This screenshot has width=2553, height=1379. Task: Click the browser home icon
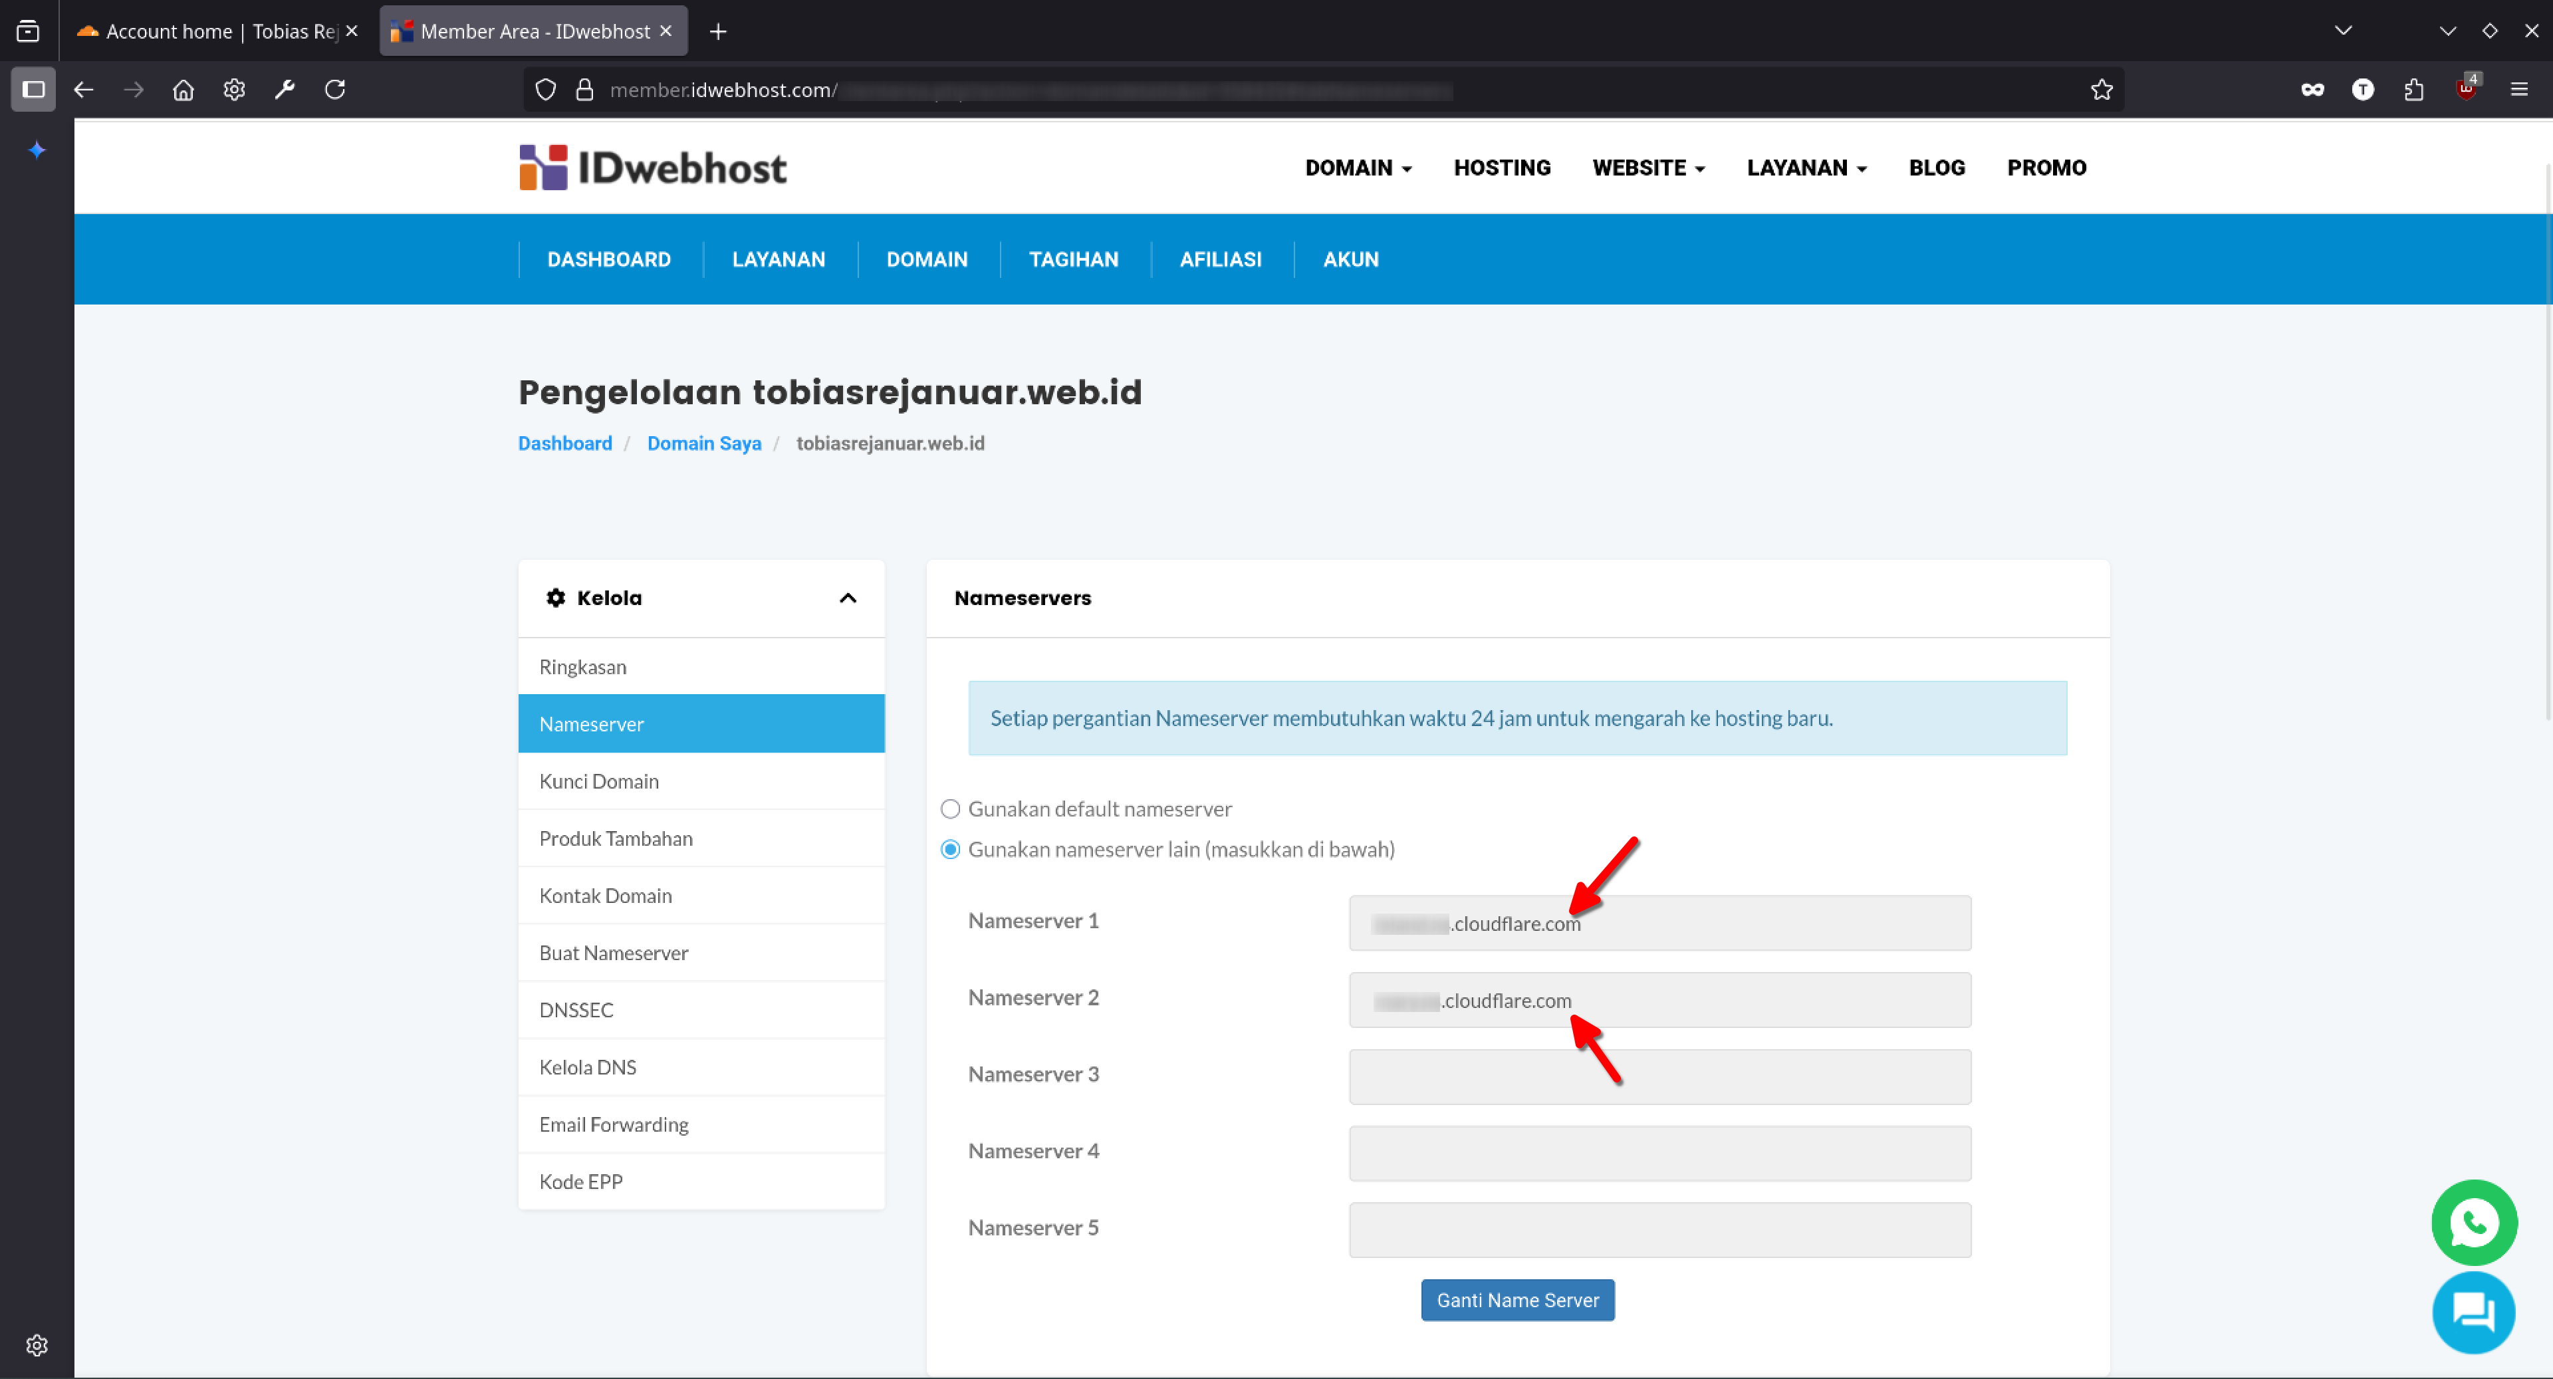pos(183,90)
